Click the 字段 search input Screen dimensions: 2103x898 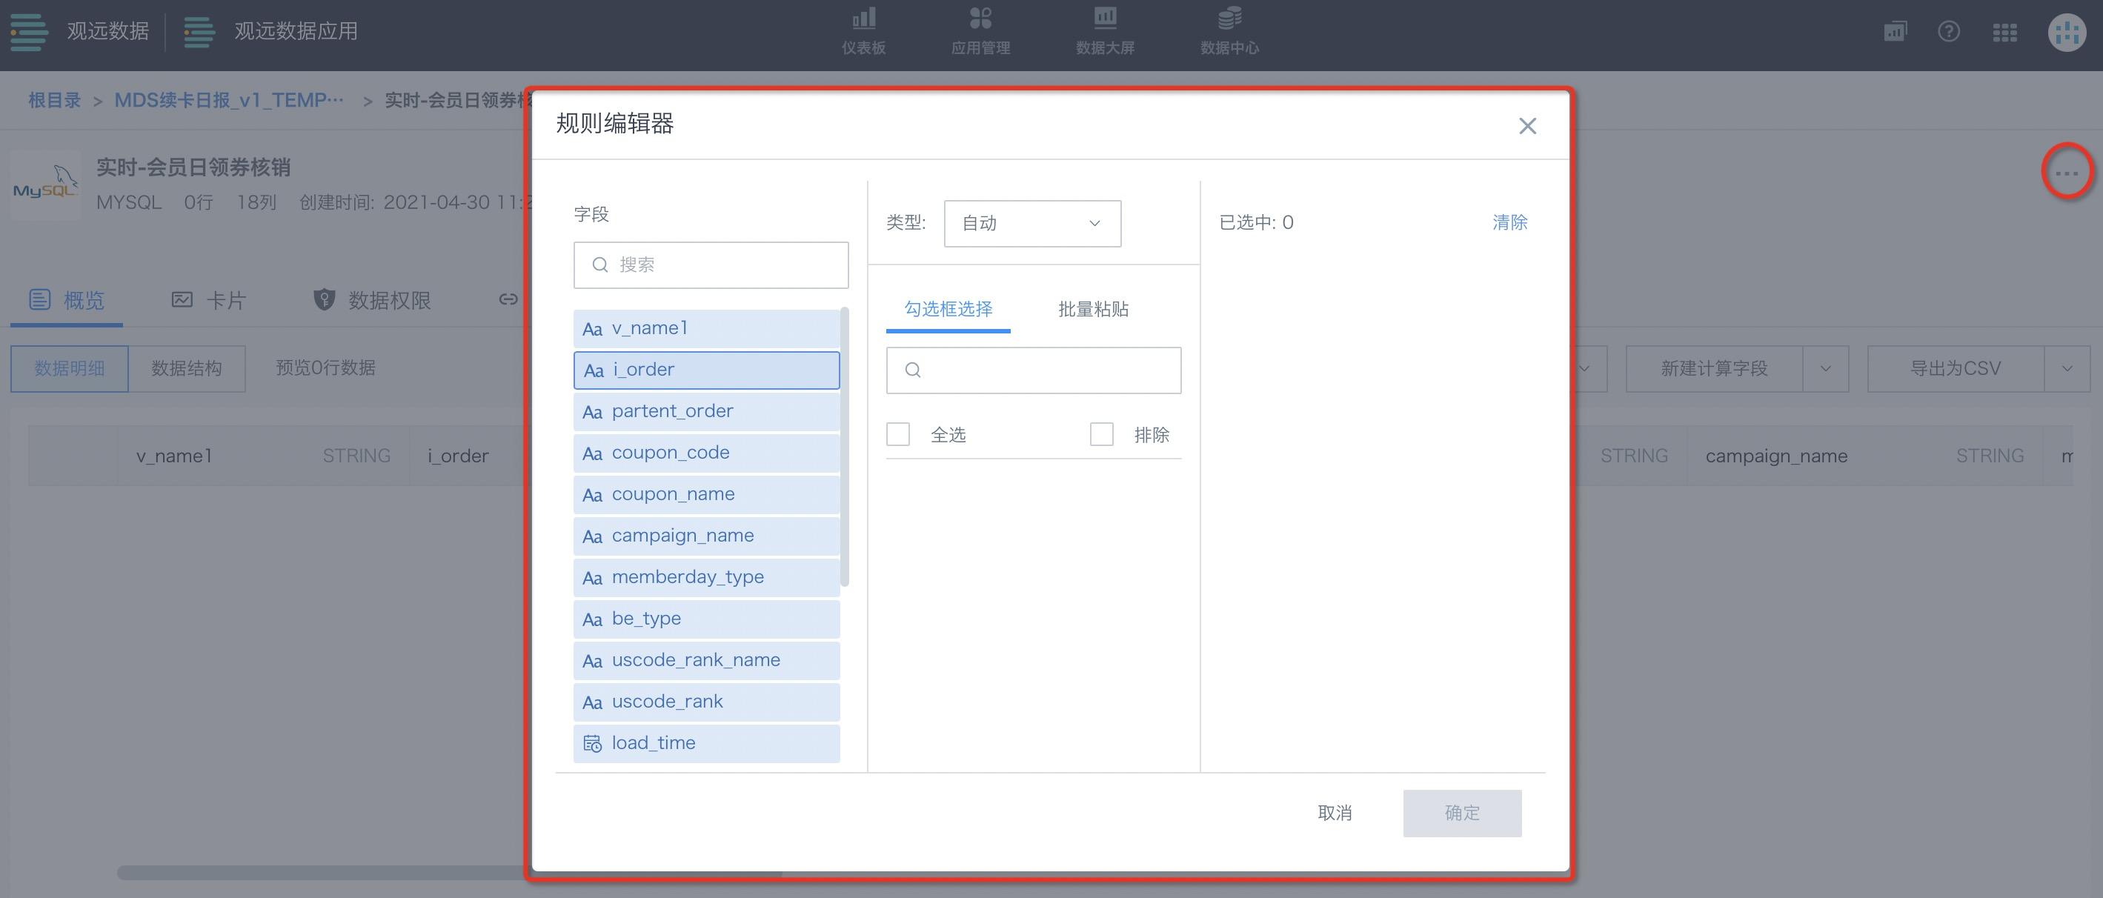(710, 265)
